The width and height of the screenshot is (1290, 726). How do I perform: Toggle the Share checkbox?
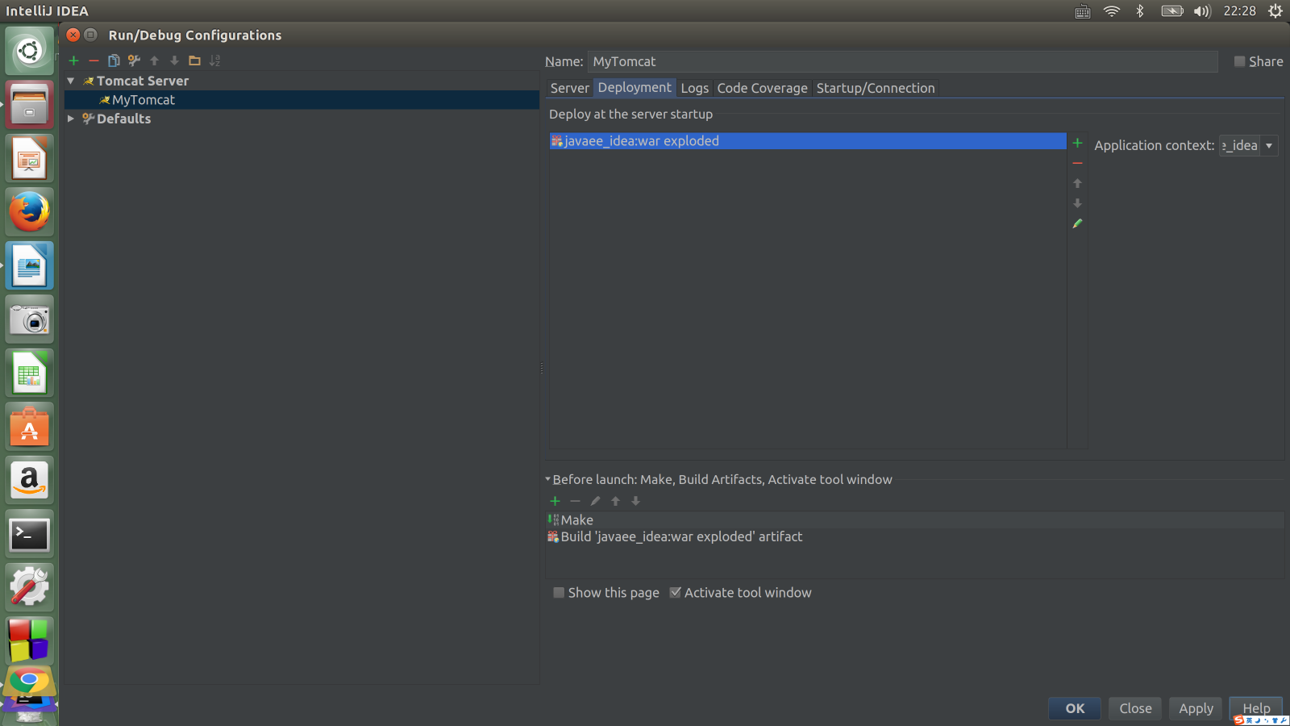coord(1240,61)
